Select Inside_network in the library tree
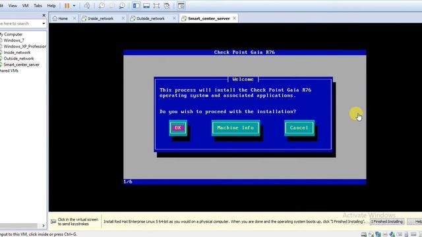The image size is (422, 237). pos(16,53)
